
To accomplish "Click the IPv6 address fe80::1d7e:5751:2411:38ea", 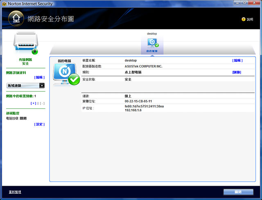I will pyautogui.click(x=144, y=106).
